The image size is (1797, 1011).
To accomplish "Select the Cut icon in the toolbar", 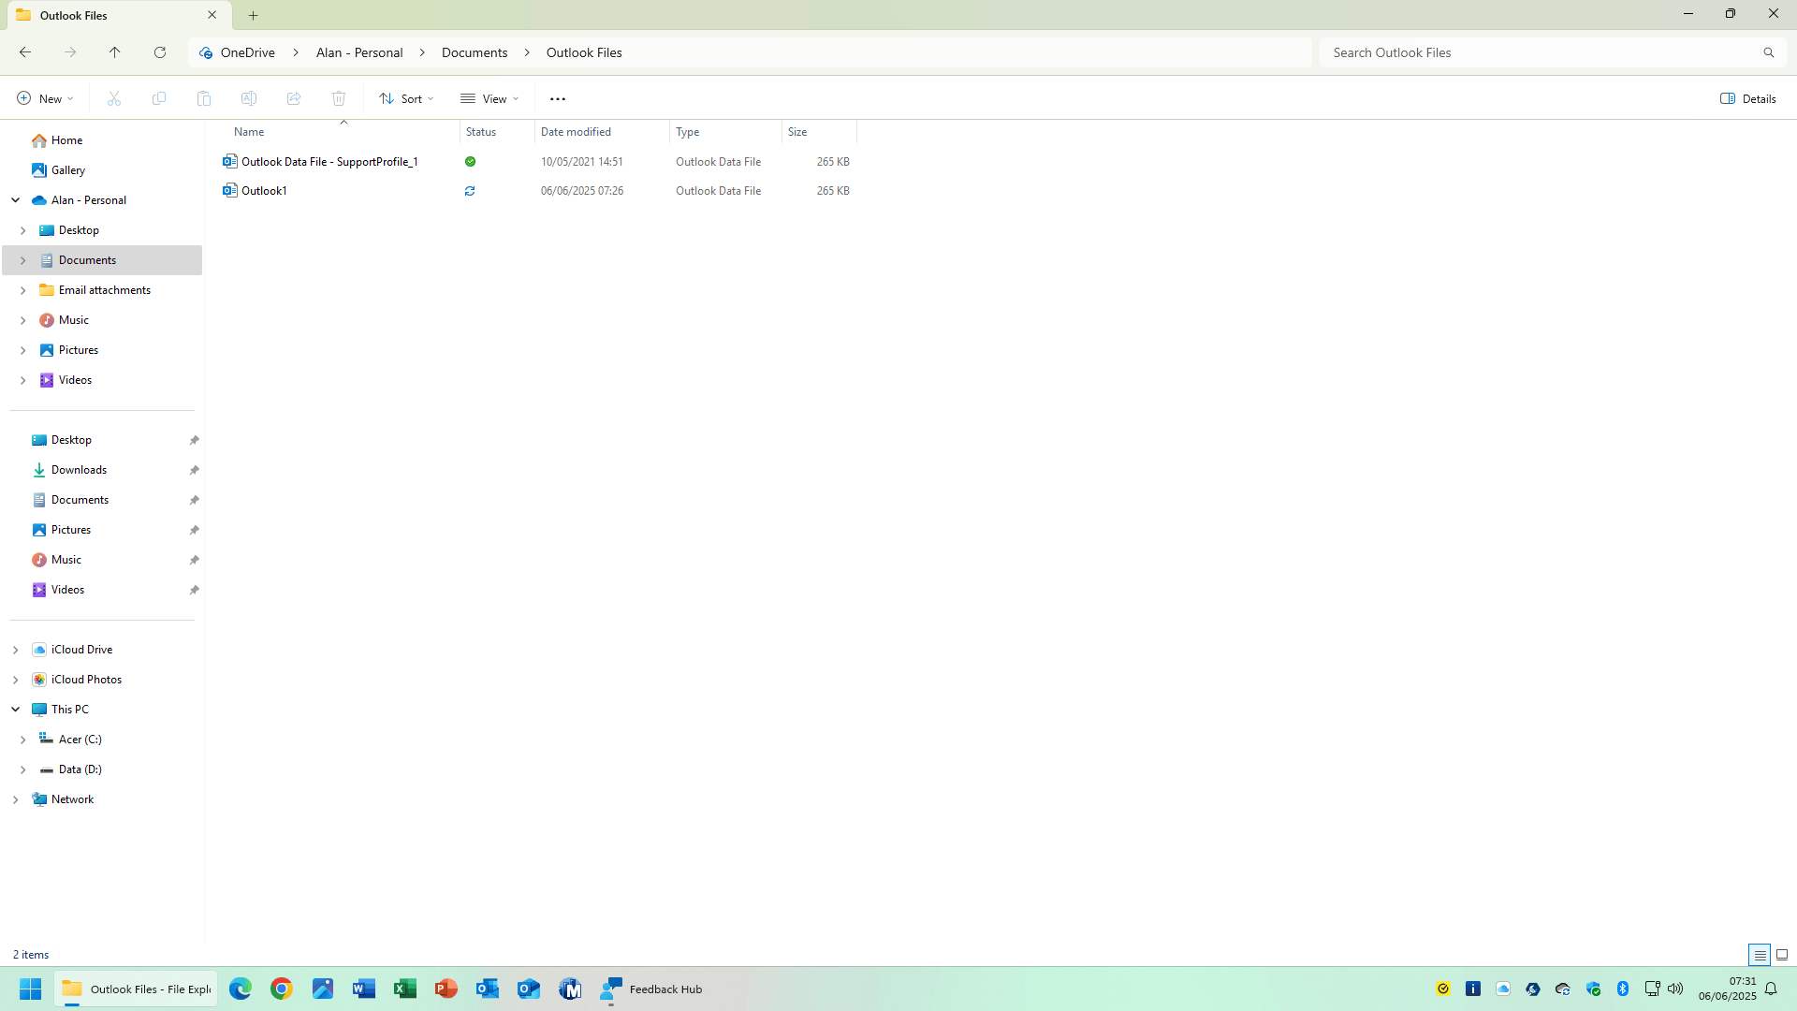I will point(113,98).
